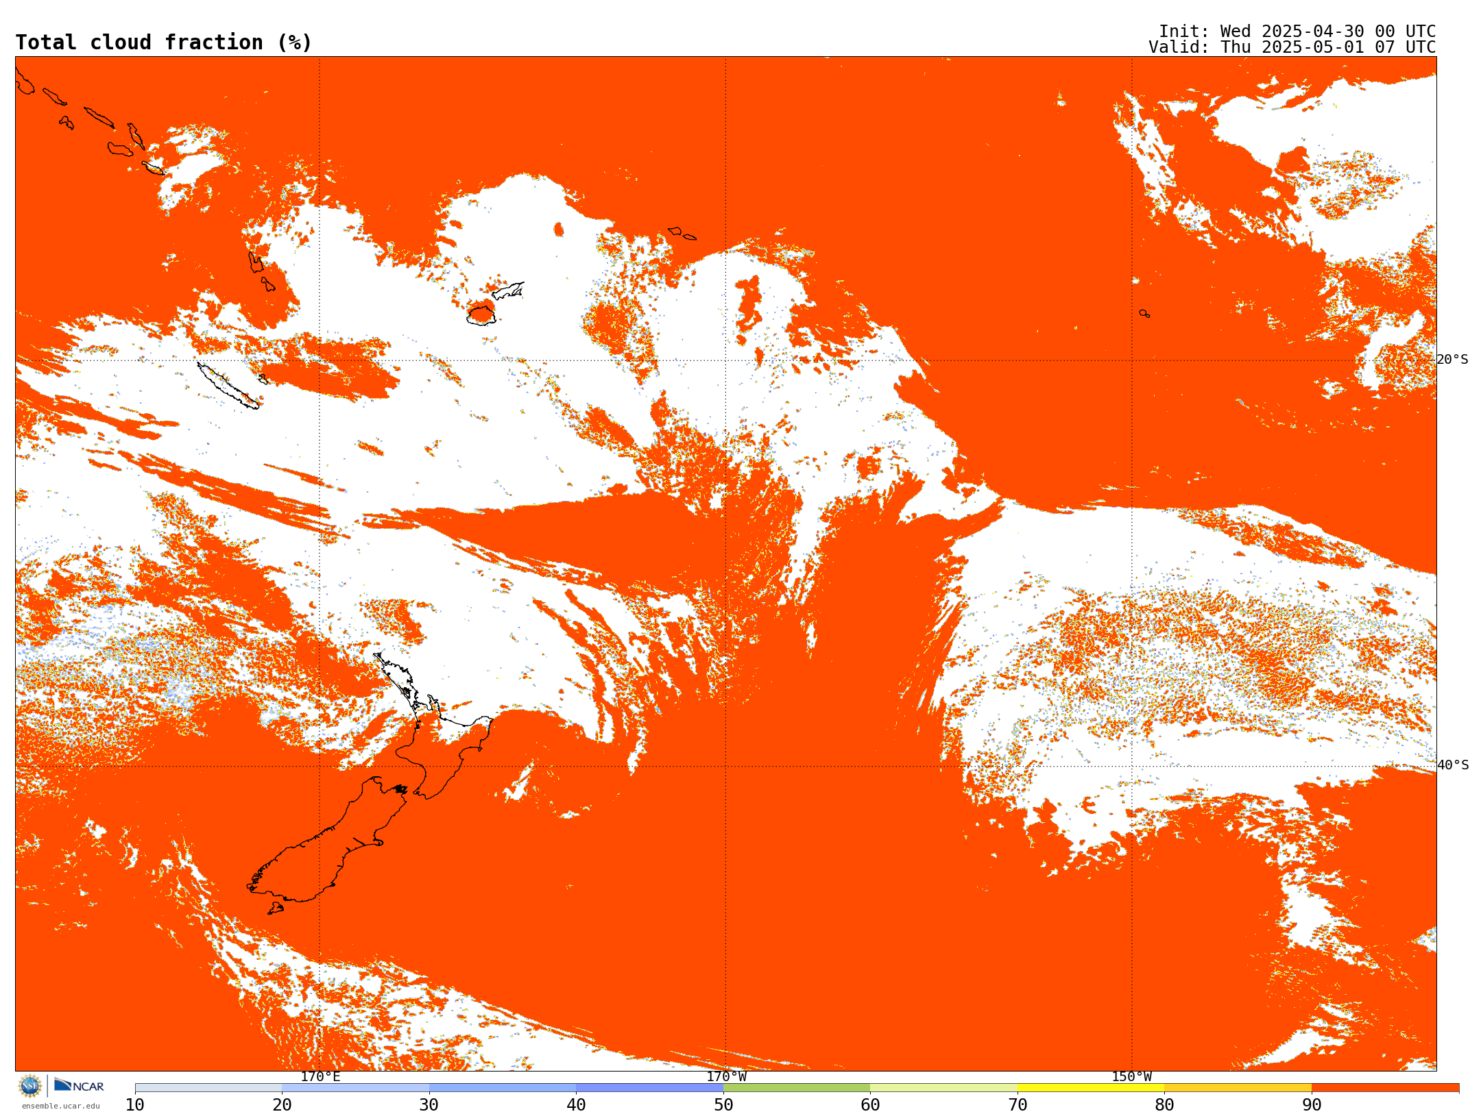Click the 20°S latitude label

[1452, 360]
